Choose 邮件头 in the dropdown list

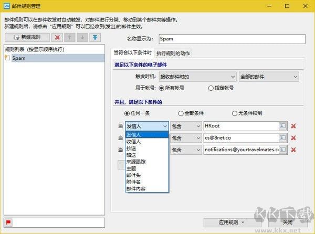(147, 175)
